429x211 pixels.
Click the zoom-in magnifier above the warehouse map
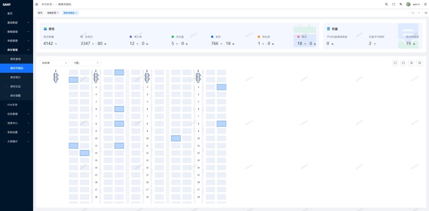[411, 63]
